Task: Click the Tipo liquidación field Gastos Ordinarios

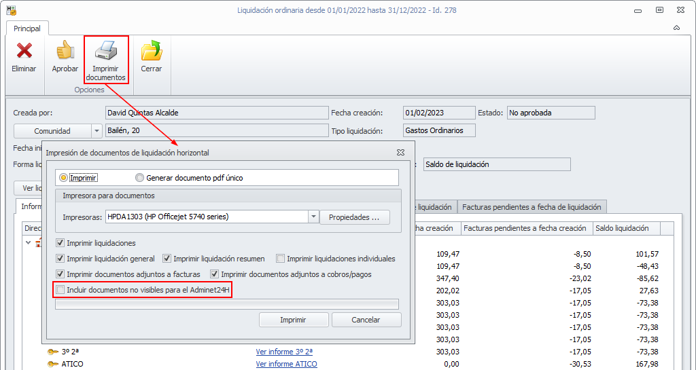Action: [x=438, y=130]
